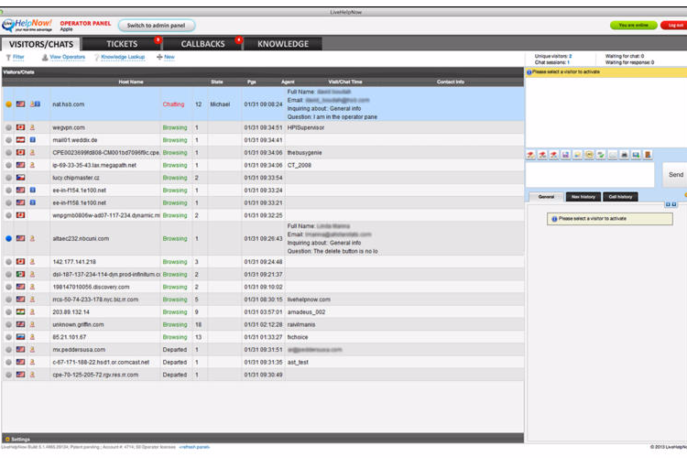Click the person icon for ip-69-33-35-43.lax.megapath.net

click(32, 165)
